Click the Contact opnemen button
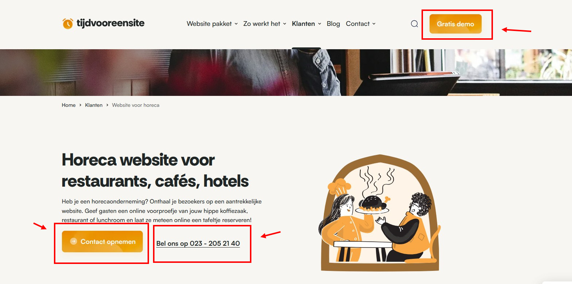The image size is (572, 284). (102, 241)
